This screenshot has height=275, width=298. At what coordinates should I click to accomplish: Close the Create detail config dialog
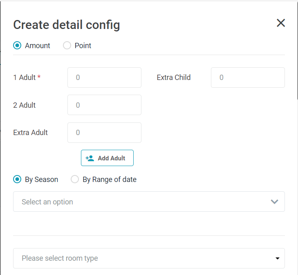(281, 23)
